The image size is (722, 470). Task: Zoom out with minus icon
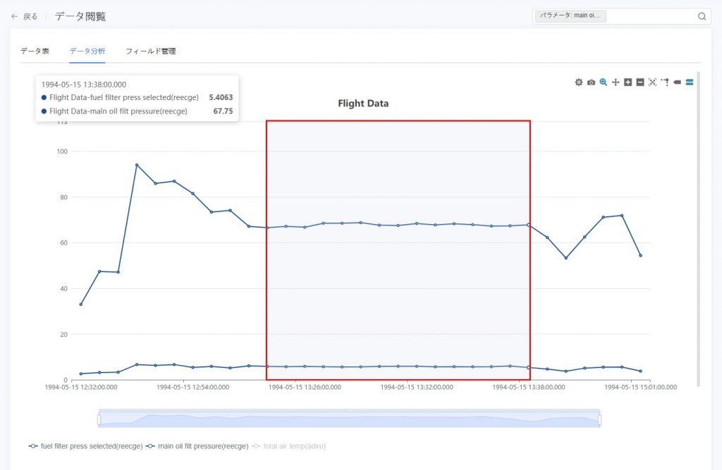[x=640, y=82]
